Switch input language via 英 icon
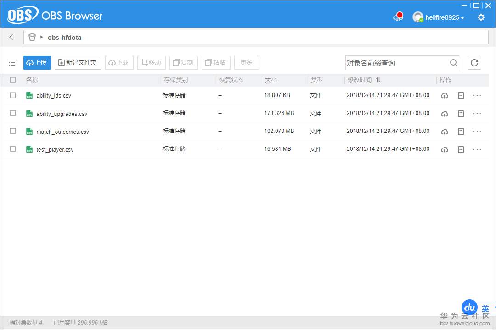The image size is (496, 330). pos(485,308)
